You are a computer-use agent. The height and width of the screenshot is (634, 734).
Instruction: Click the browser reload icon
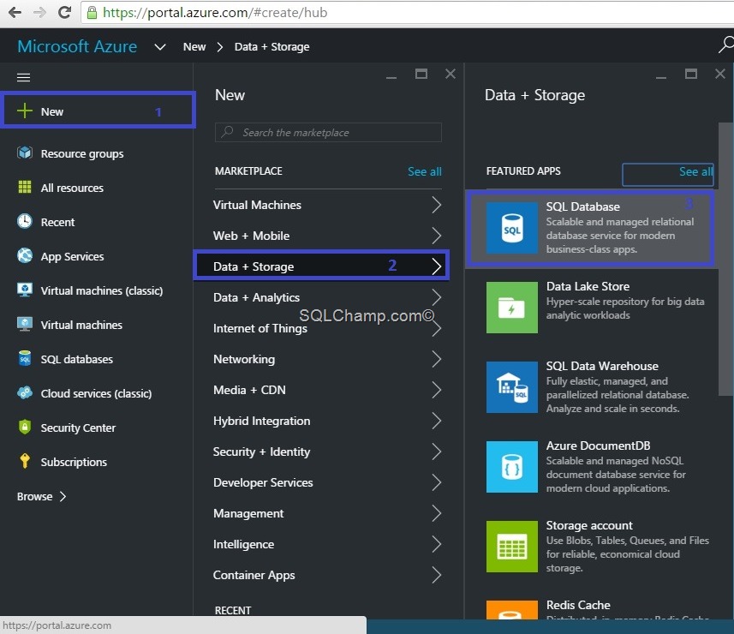[64, 12]
